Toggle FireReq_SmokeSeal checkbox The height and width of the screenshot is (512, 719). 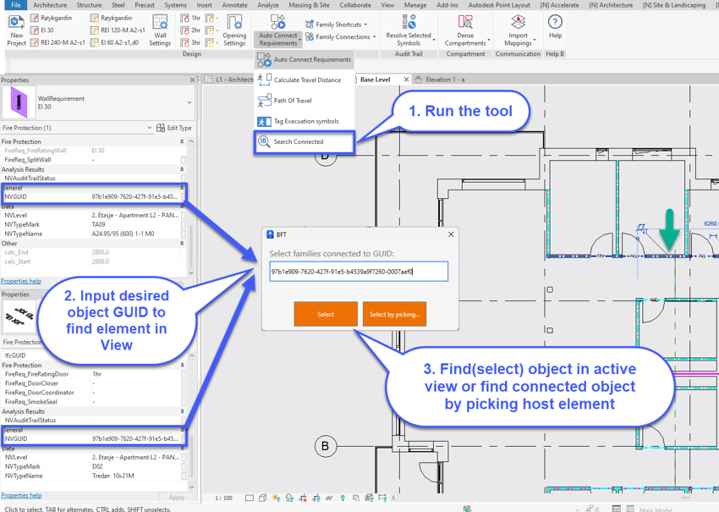click(x=184, y=402)
